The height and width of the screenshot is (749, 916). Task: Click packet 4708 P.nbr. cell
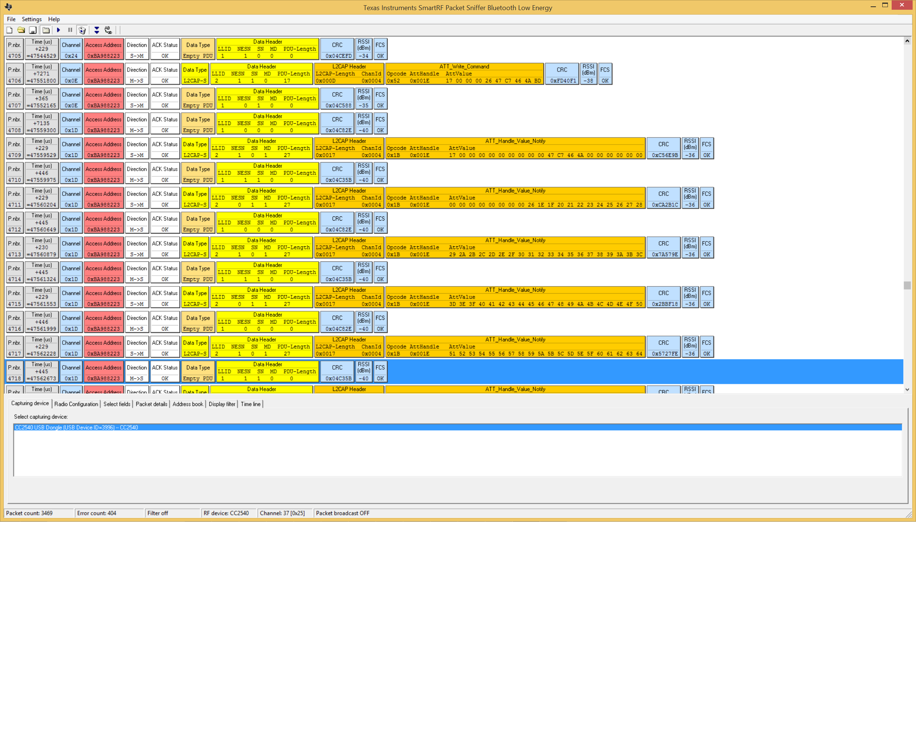pos(14,123)
